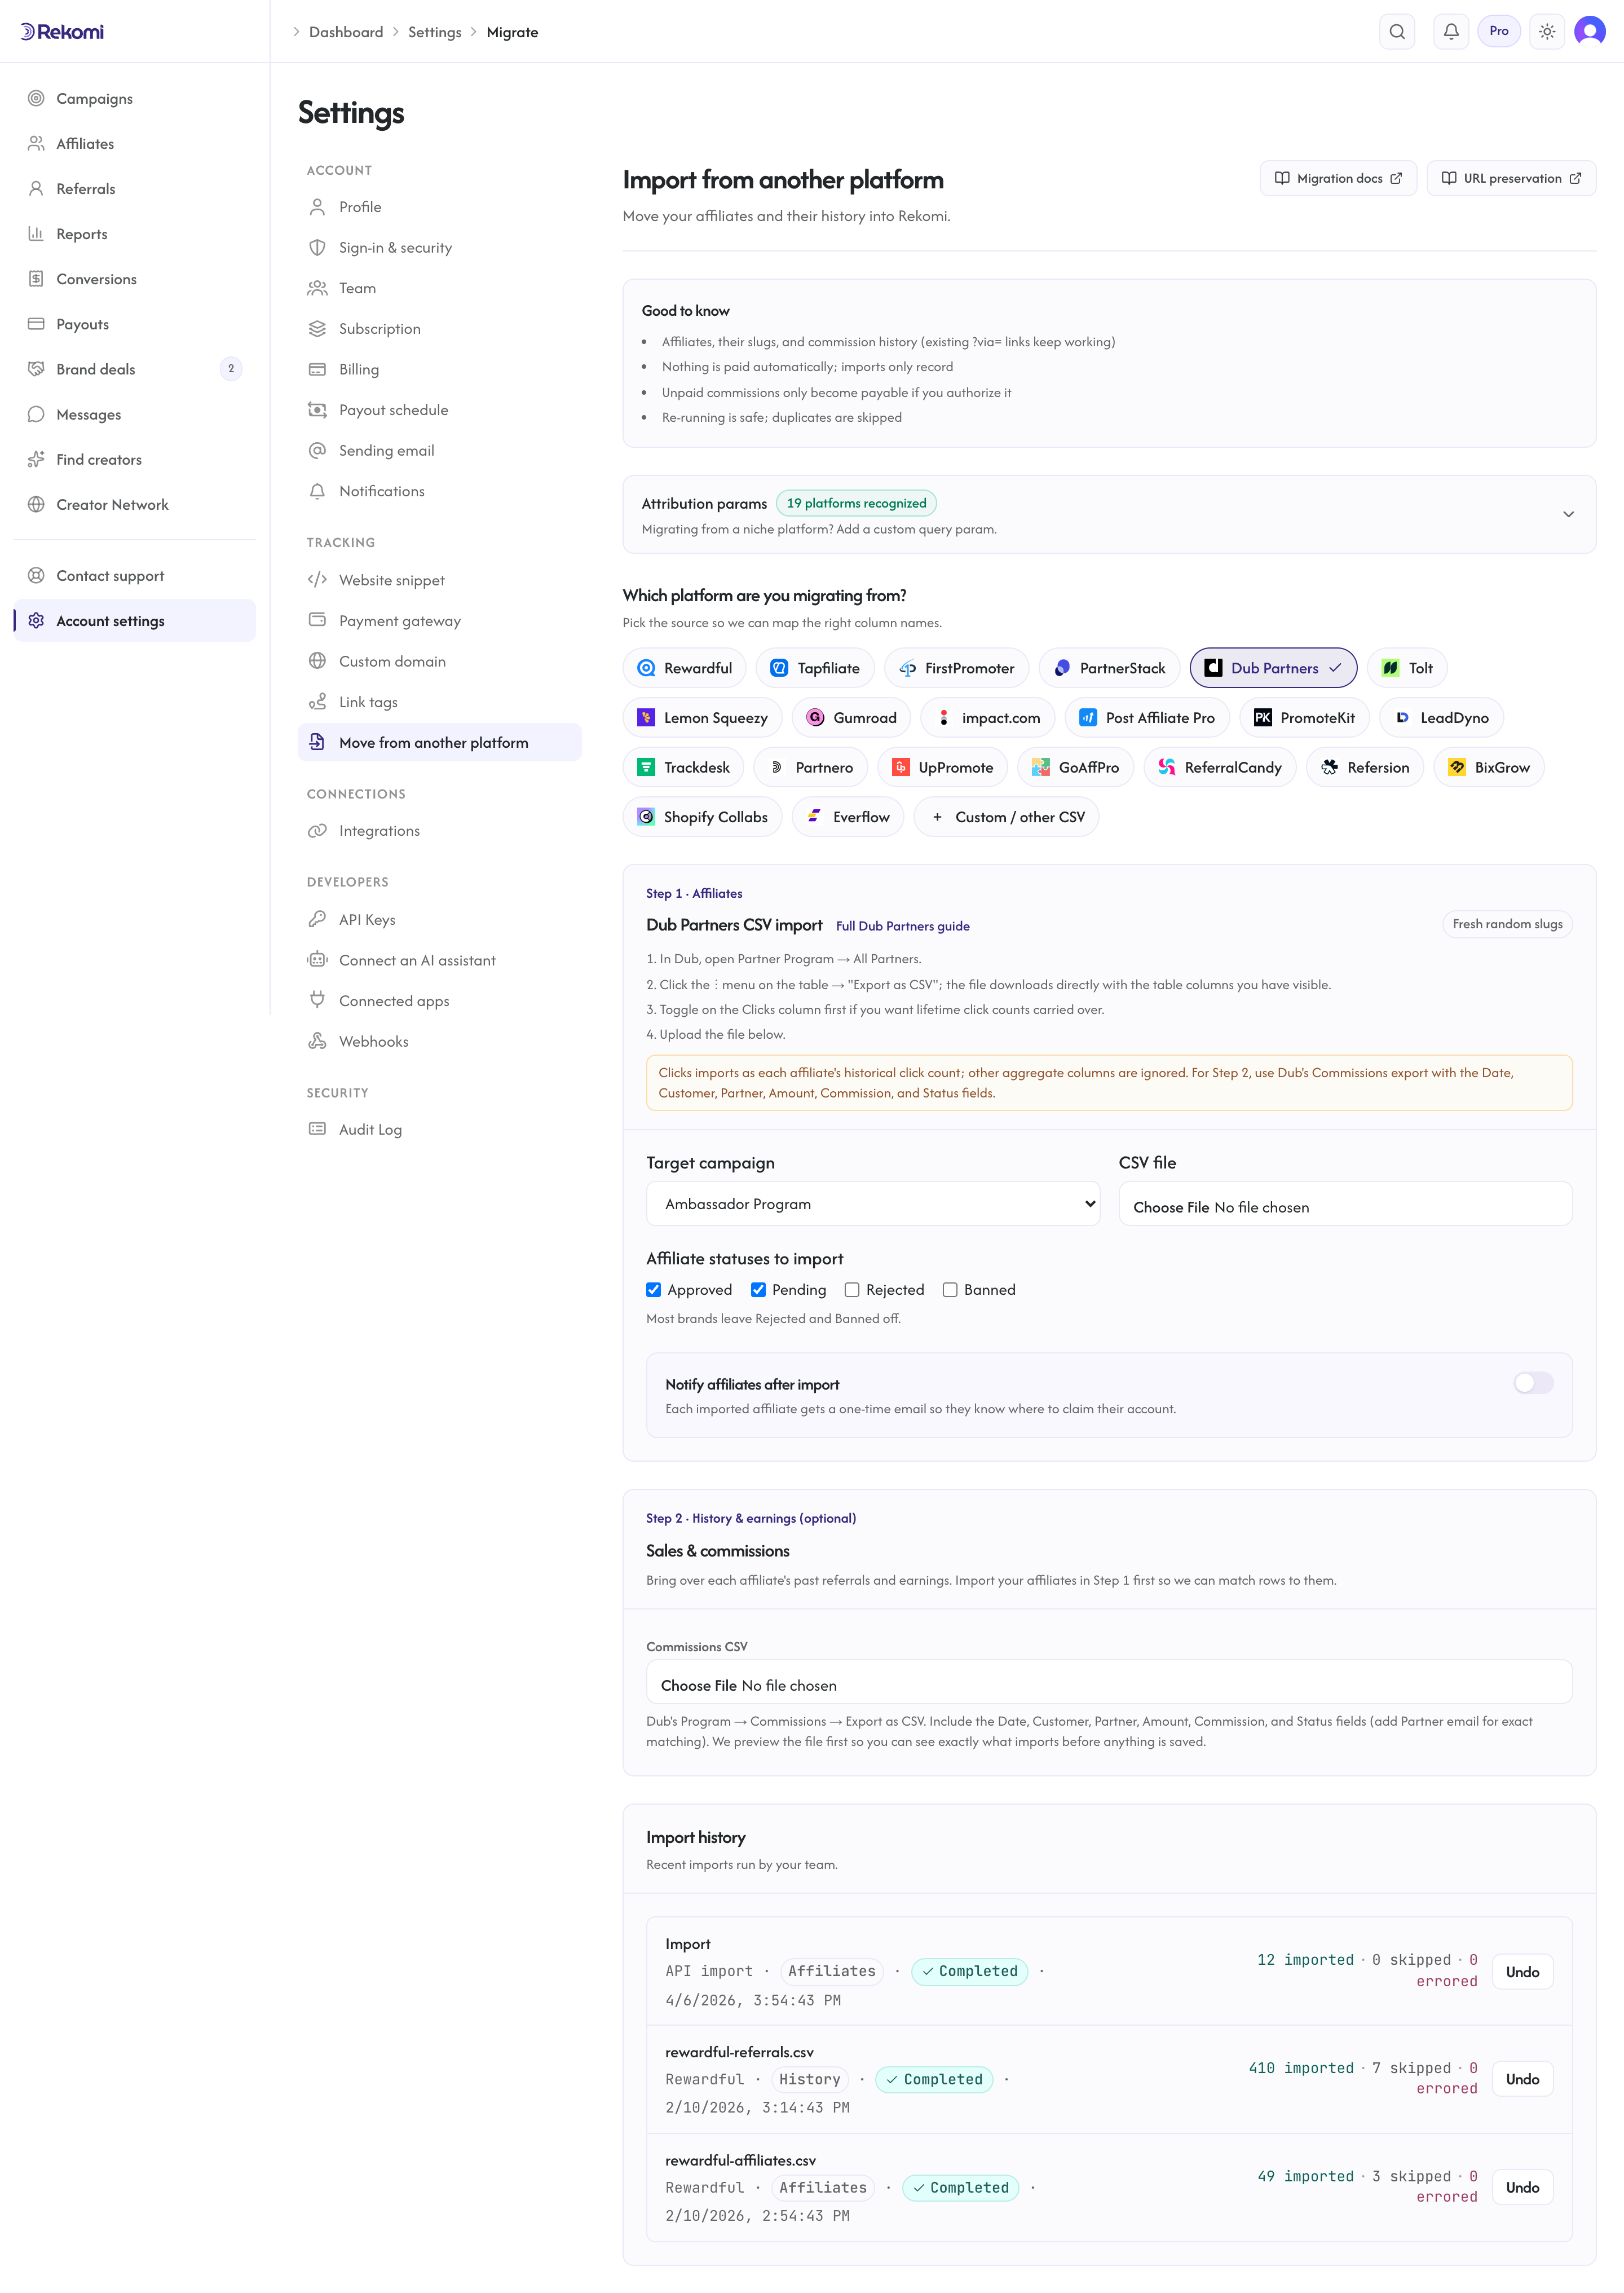Uncheck the Approved status checkbox
Viewport: 1624px width, 2293px height.
click(x=654, y=1290)
